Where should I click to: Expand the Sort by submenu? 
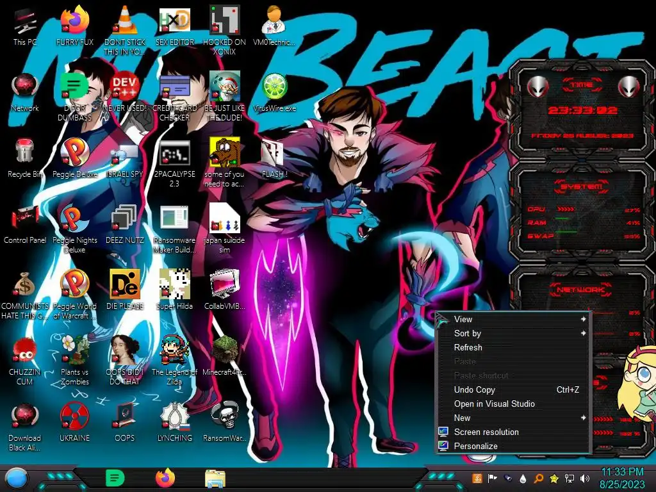tap(513, 333)
